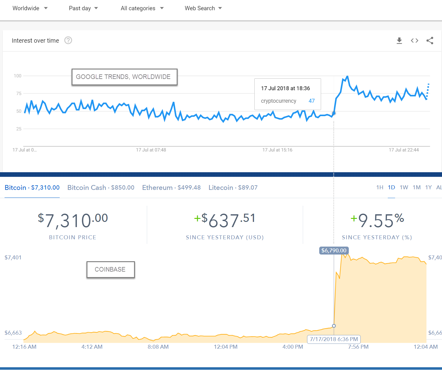Open help for Interest over time
The width and height of the screenshot is (442, 374).
point(68,40)
